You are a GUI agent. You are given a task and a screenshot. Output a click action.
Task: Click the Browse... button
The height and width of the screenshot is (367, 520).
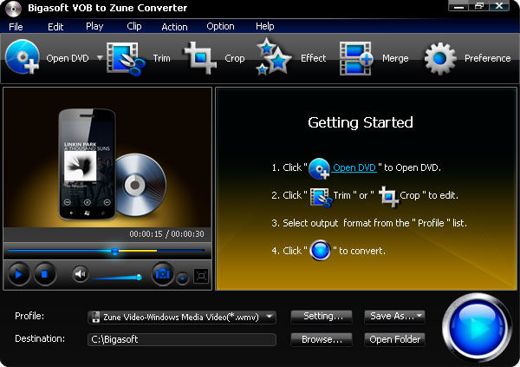pyautogui.click(x=322, y=339)
